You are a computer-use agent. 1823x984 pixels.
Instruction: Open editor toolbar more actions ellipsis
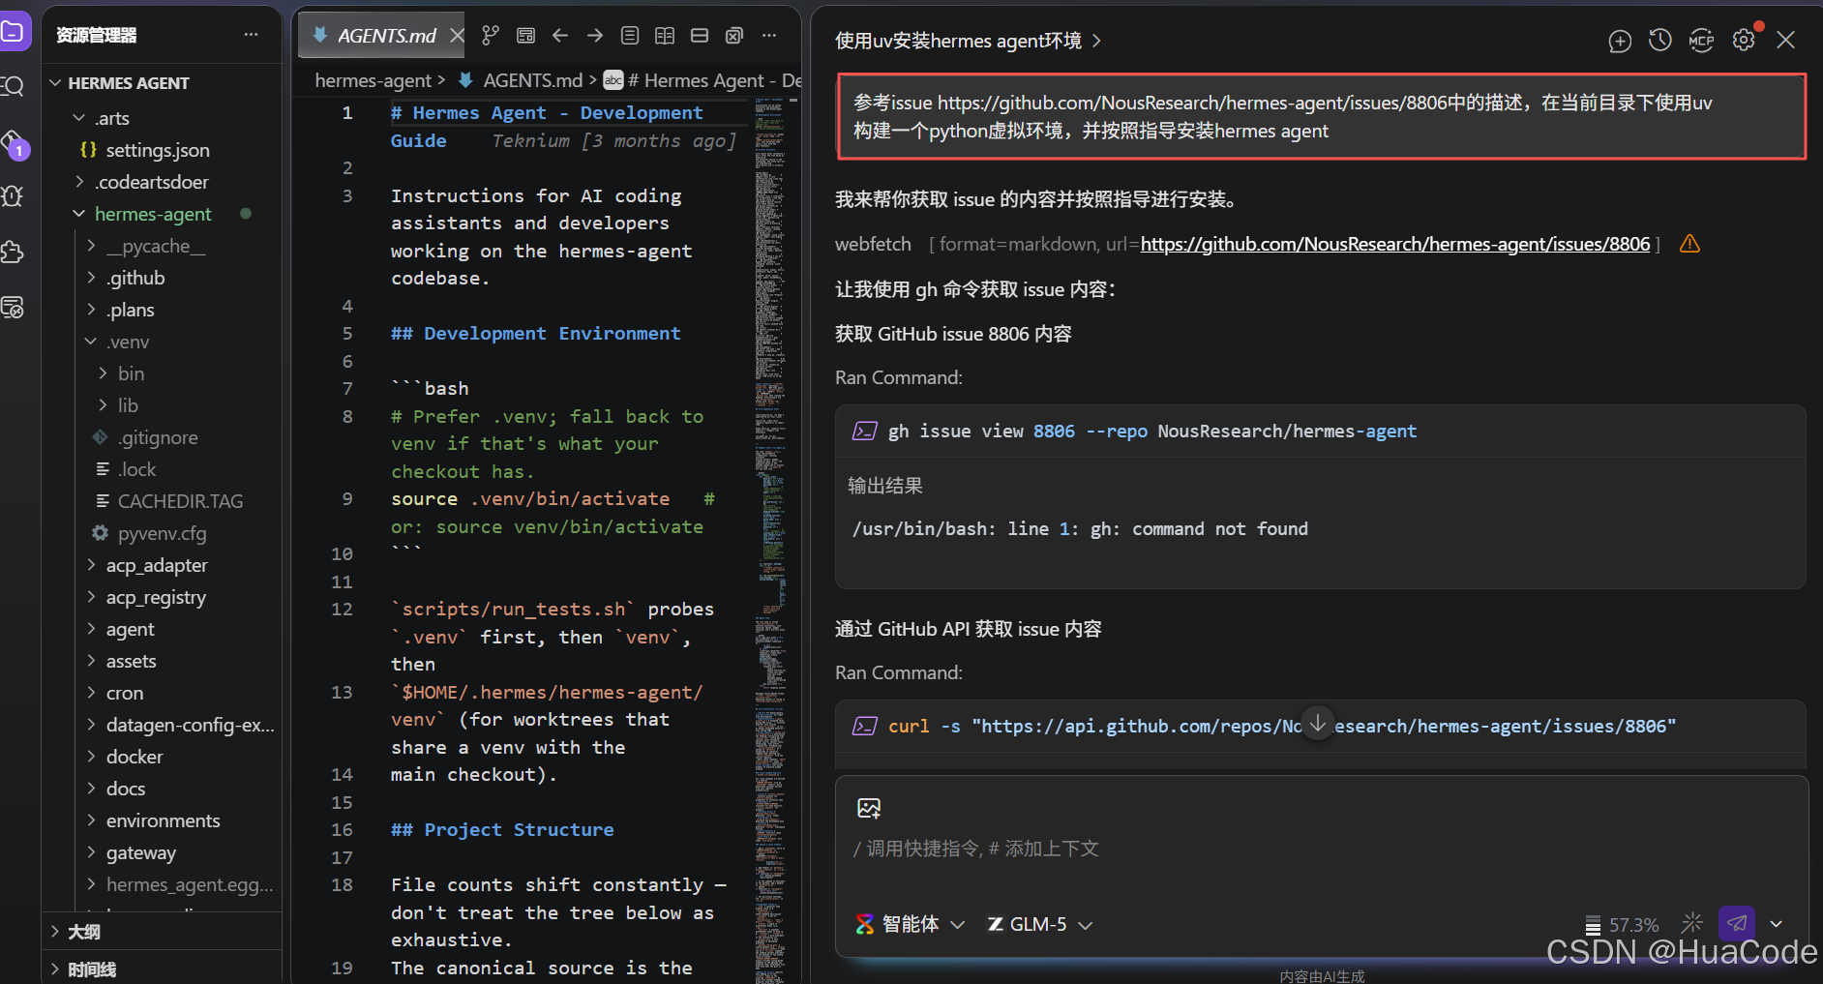click(769, 36)
